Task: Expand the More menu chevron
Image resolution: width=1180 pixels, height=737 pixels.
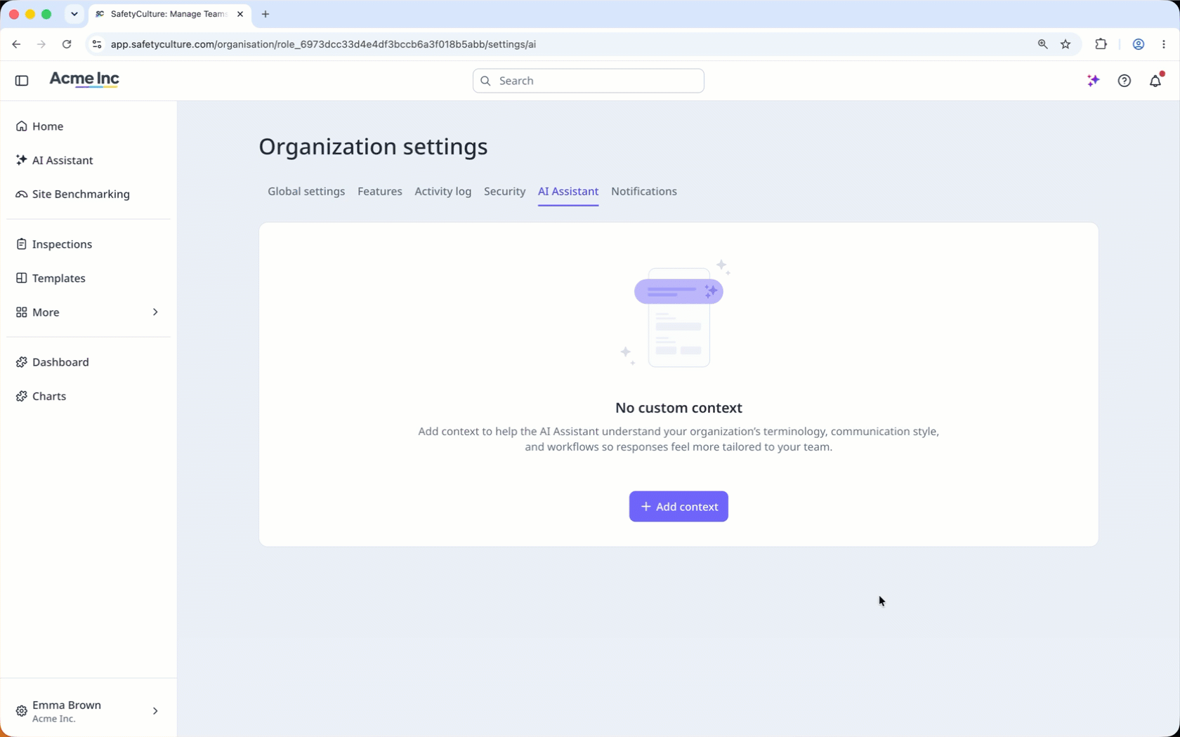Action: tap(155, 312)
